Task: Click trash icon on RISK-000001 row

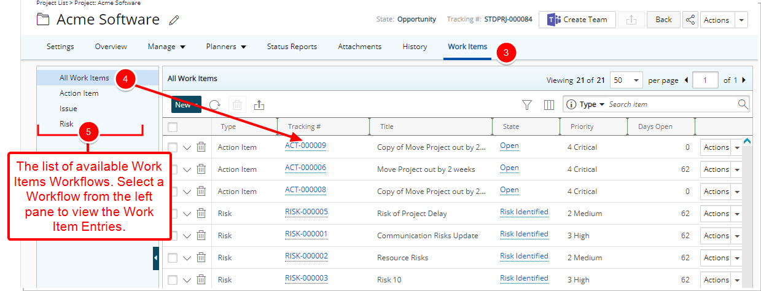Action: (201, 235)
